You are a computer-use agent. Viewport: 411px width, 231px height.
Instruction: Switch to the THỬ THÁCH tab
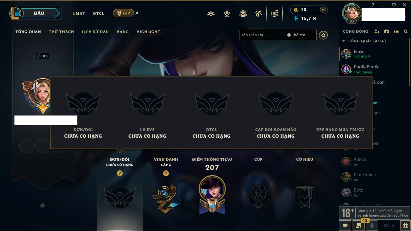pyautogui.click(x=61, y=32)
